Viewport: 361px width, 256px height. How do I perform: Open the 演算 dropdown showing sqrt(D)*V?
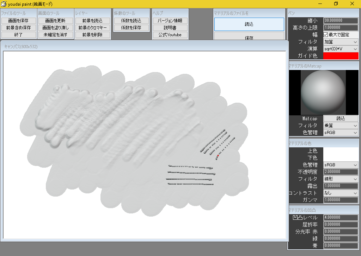pyautogui.click(x=341, y=49)
